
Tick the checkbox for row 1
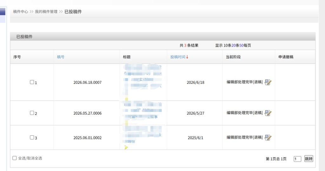click(32, 82)
